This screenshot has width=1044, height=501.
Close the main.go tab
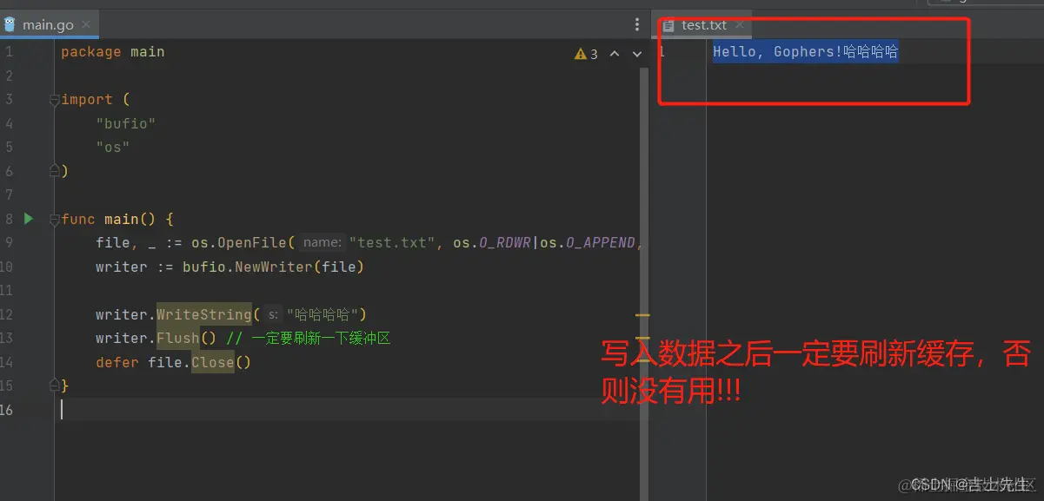pyautogui.click(x=84, y=24)
